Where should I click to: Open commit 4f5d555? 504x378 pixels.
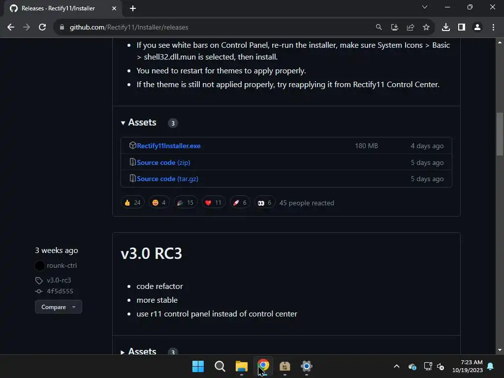coord(60,291)
